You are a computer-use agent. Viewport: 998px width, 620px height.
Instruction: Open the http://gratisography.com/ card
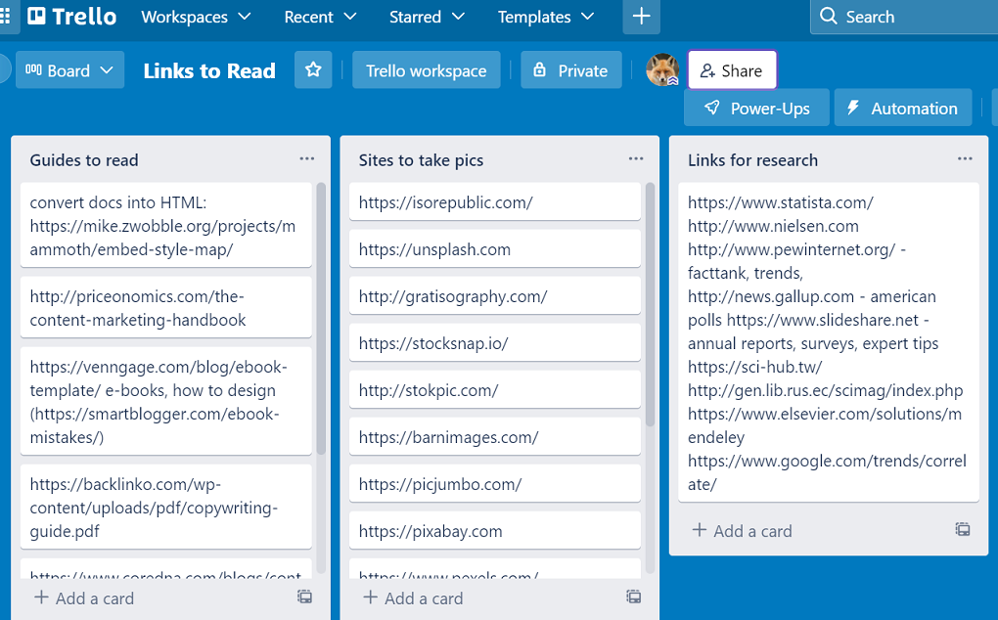494,295
